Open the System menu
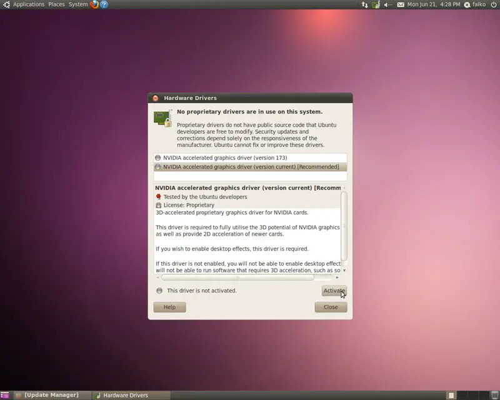The width and height of the screenshot is (500, 400). [x=77, y=4]
